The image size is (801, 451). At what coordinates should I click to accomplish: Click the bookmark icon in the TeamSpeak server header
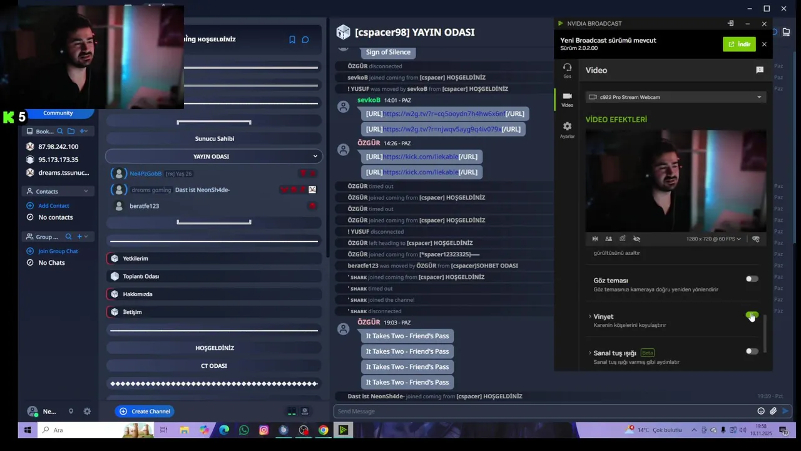(292, 39)
